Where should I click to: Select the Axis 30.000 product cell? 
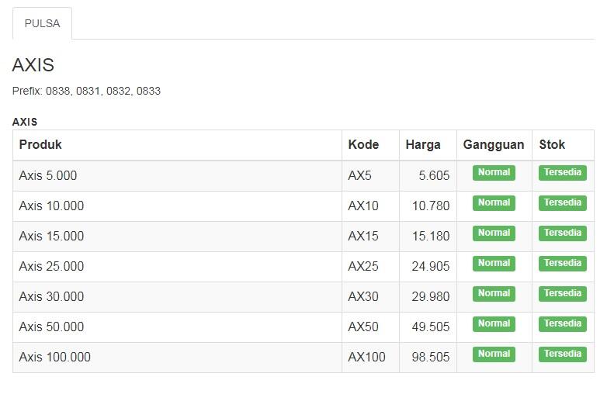[178, 297]
